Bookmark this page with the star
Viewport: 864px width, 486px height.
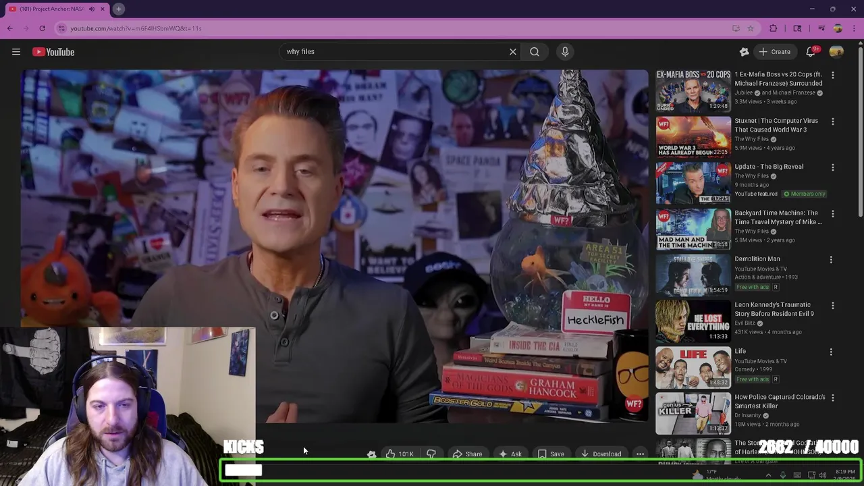(751, 28)
